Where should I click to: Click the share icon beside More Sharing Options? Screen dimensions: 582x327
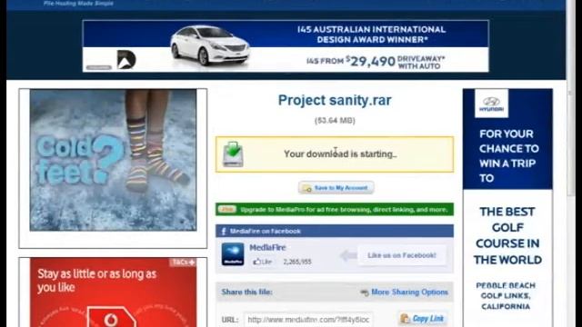[x=365, y=292]
